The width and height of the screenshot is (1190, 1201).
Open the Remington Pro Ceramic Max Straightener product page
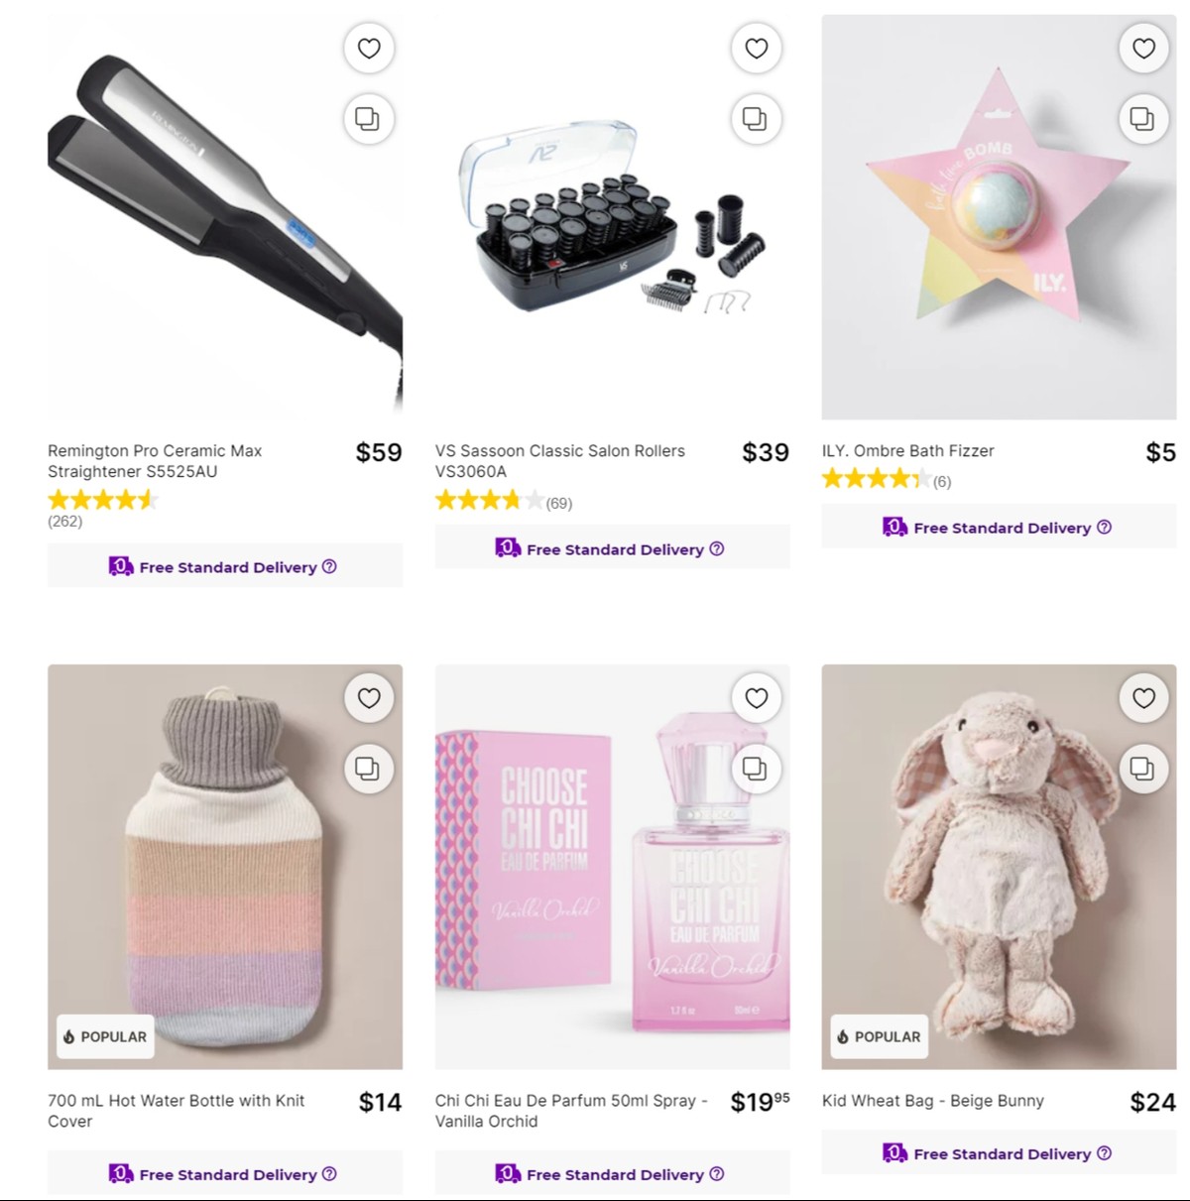[x=155, y=461]
